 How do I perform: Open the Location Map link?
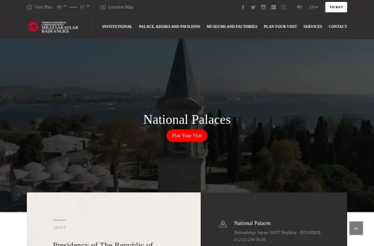(121, 7)
